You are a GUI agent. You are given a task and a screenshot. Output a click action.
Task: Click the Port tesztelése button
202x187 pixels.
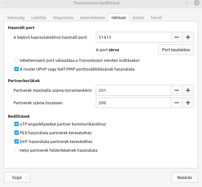176,50
